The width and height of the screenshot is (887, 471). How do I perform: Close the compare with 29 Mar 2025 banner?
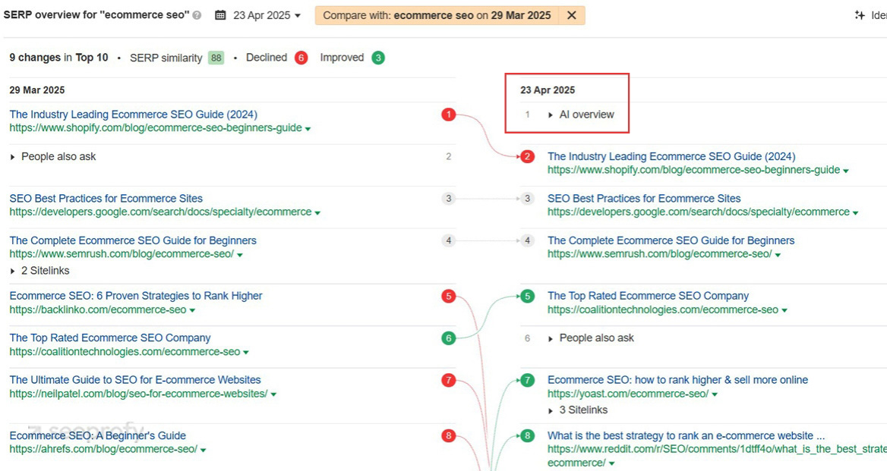click(x=571, y=15)
